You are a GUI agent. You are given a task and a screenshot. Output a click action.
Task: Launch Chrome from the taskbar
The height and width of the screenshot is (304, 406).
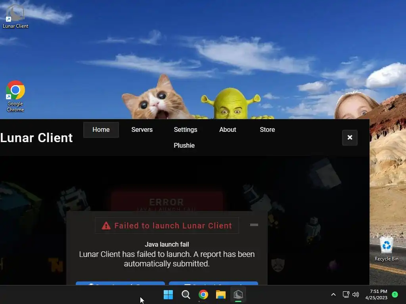click(x=203, y=294)
